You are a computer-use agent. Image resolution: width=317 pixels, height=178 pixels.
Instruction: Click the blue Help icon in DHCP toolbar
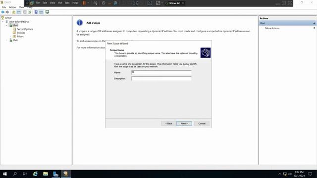36,12
